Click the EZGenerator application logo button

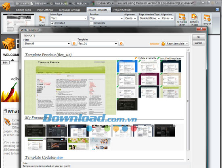click(x=6, y=6)
